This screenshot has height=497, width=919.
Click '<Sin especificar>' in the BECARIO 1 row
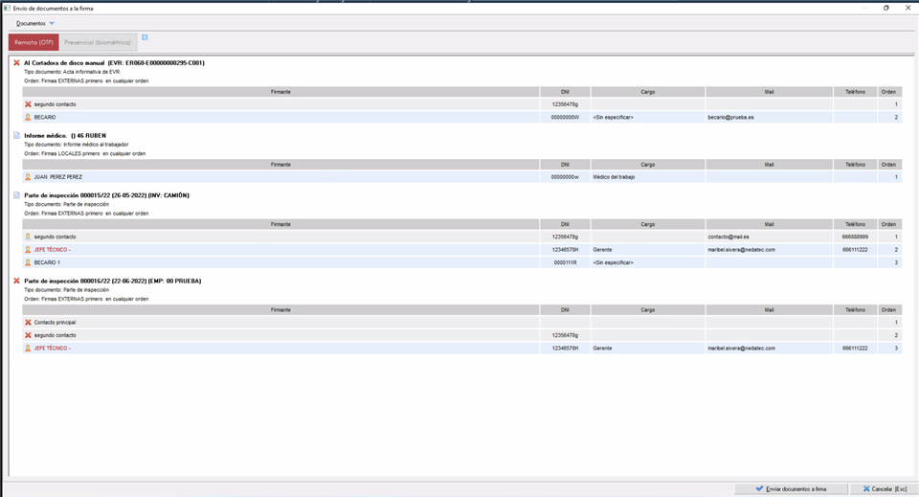613,262
